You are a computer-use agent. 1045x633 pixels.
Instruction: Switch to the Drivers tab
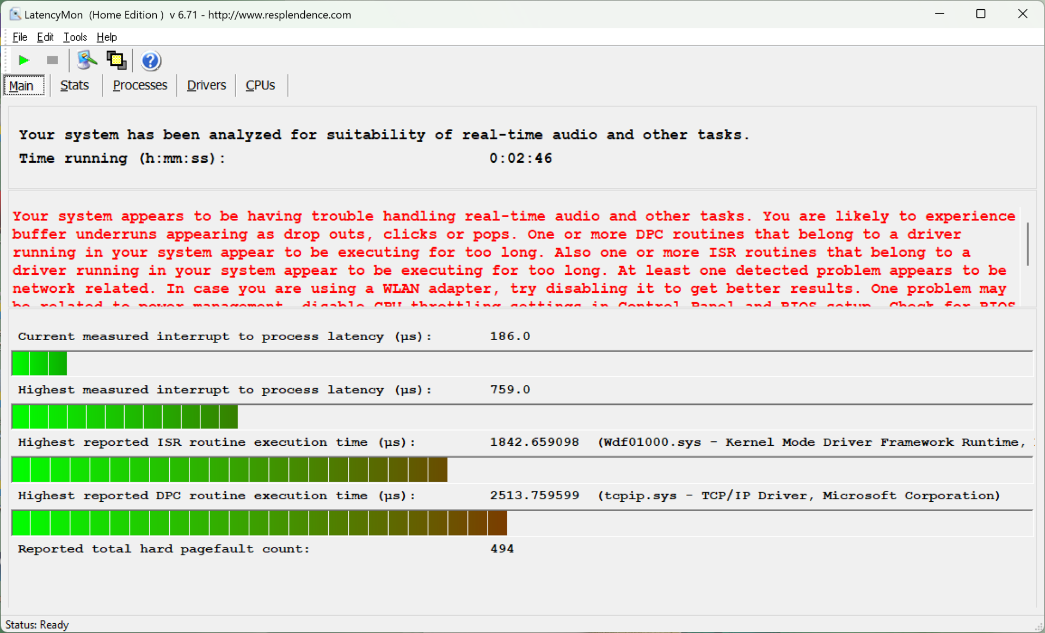(206, 85)
